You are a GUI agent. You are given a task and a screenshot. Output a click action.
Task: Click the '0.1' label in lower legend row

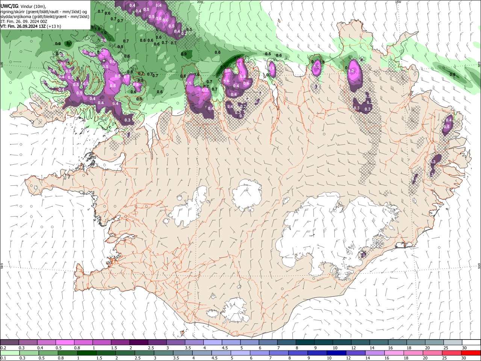[3, 358]
